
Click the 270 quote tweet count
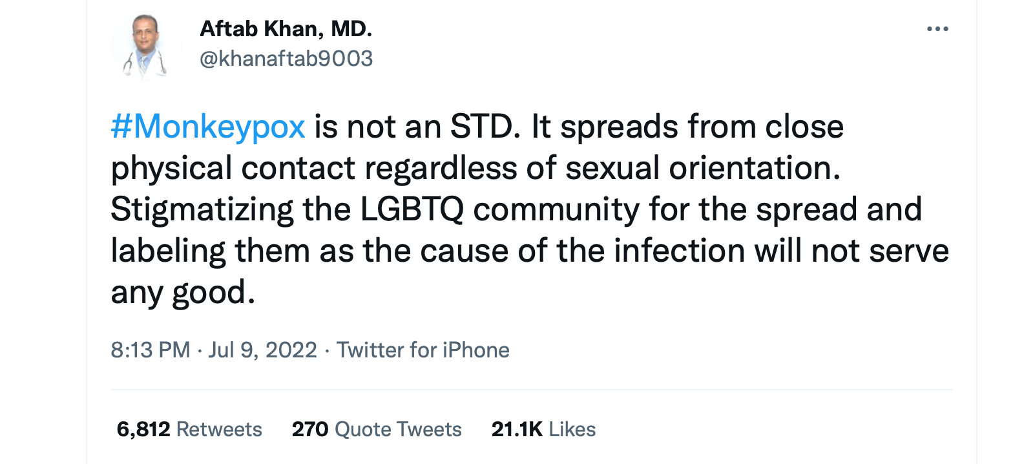click(x=311, y=429)
